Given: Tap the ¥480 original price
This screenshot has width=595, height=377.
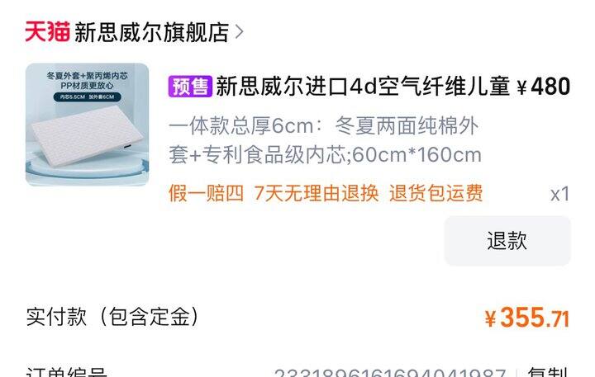Looking at the screenshot, I should (544, 87).
